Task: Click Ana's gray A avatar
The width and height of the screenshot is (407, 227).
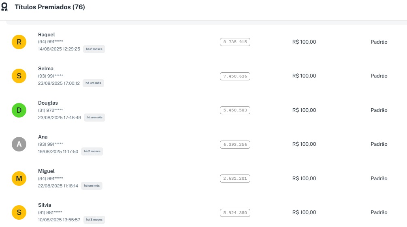Action: pos(19,144)
